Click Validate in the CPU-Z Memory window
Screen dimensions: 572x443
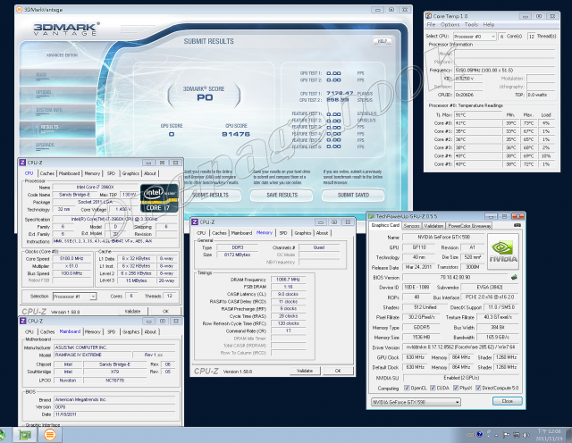click(305, 371)
